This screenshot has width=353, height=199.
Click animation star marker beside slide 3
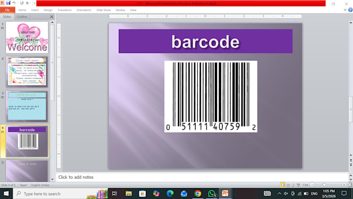coord(3,97)
